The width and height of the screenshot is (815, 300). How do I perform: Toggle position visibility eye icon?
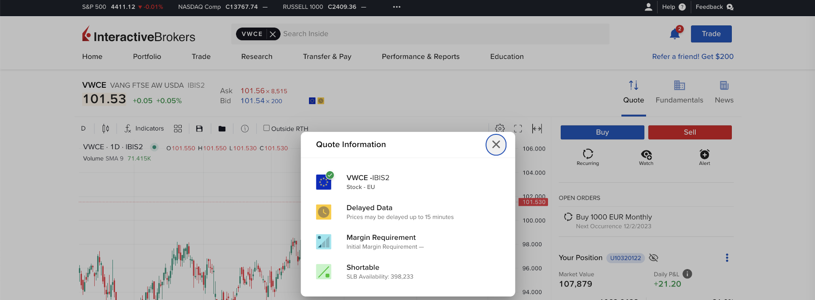point(654,258)
